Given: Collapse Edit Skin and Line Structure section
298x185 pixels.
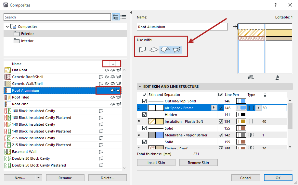Looking at the screenshot, I should [140, 87].
